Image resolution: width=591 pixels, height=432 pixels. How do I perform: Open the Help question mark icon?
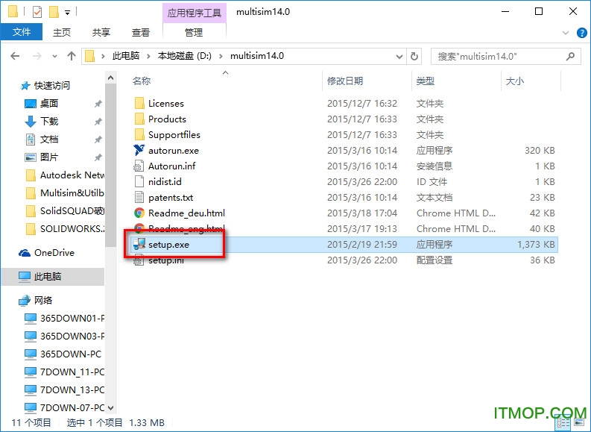(x=581, y=33)
